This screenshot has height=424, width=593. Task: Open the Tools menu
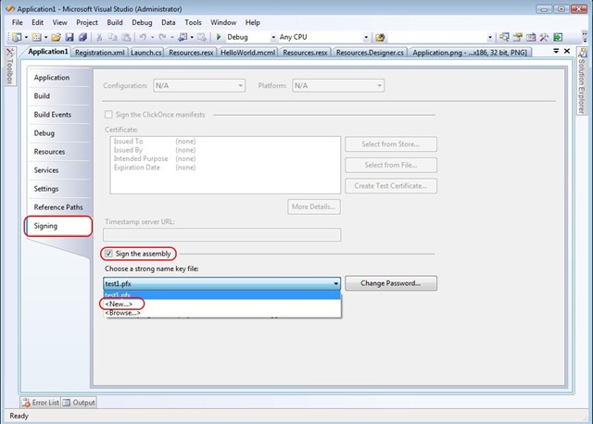[x=193, y=22]
